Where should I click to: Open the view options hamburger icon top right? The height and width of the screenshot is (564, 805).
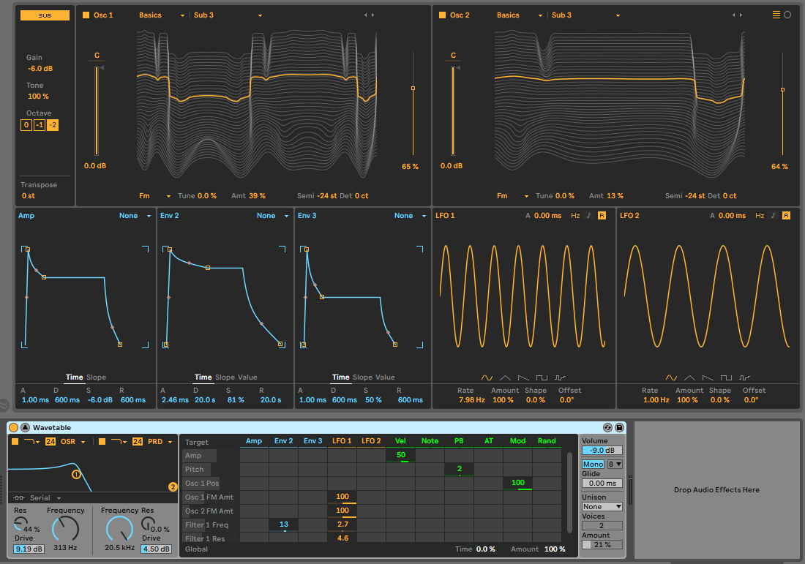(x=778, y=13)
